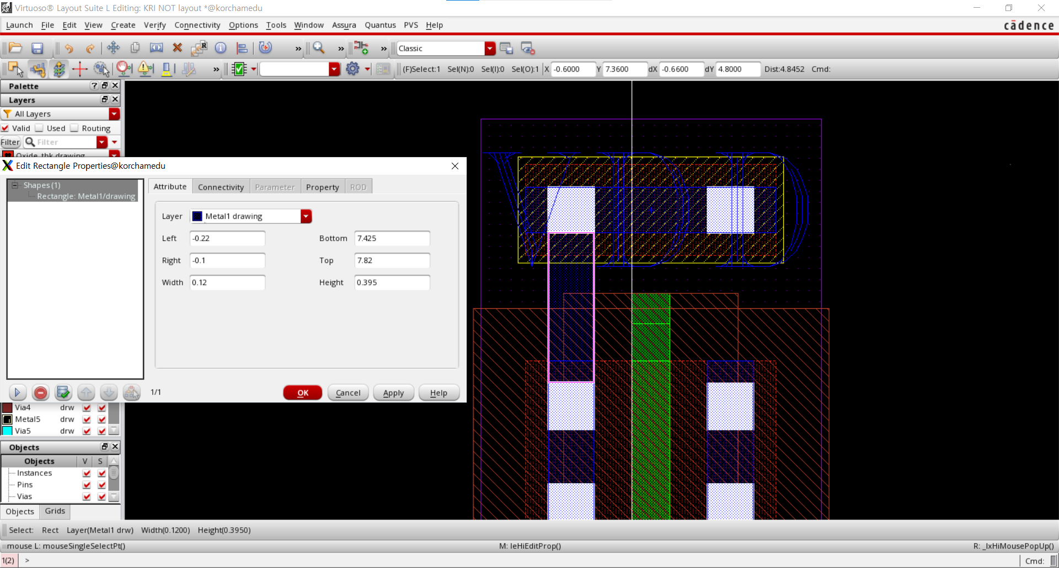Toggle Pins selectable checkbox
1059x568 pixels.
tap(102, 485)
